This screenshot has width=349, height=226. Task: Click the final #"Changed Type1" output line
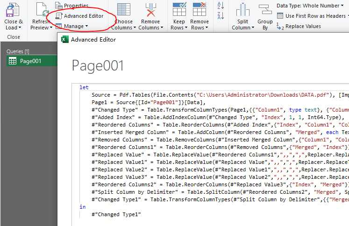point(116,214)
